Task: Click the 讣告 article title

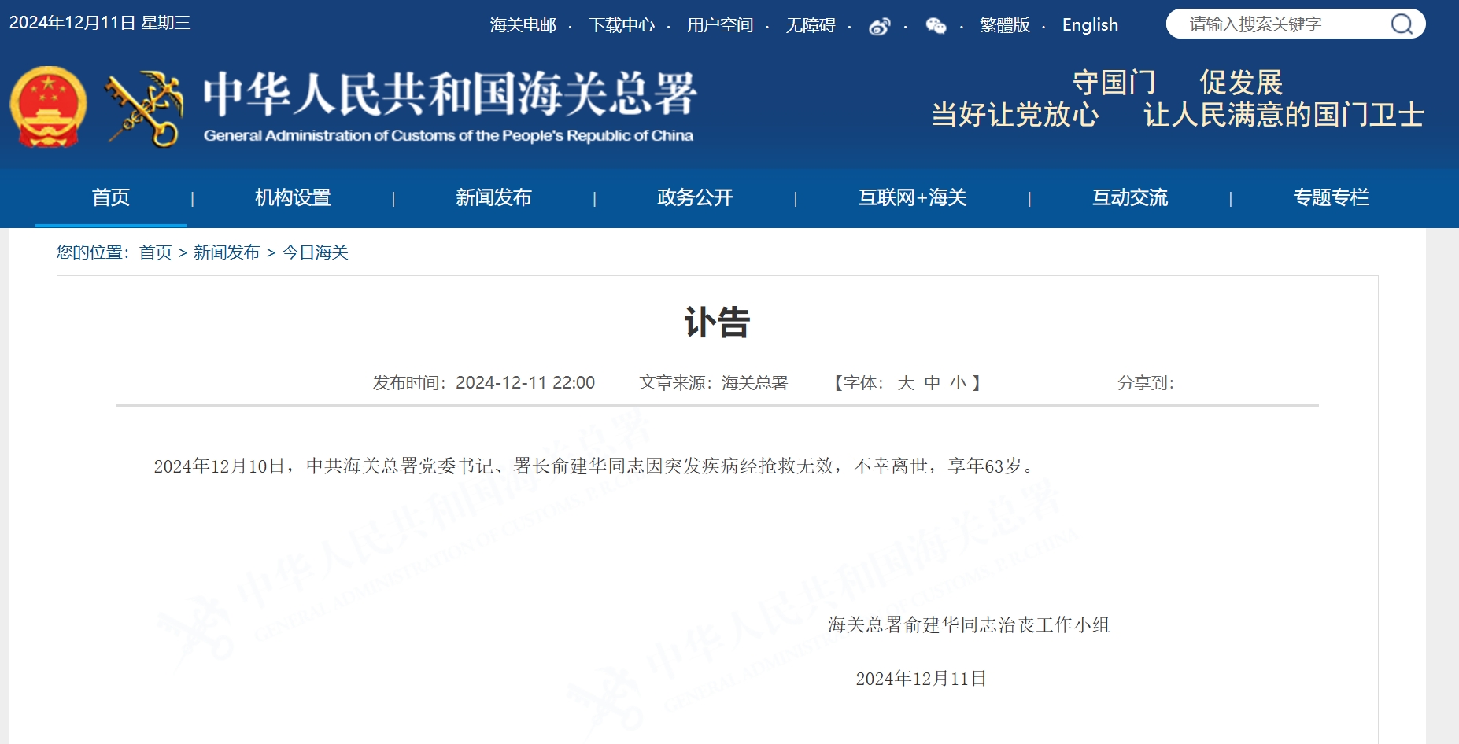Action: [x=717, y=322]
